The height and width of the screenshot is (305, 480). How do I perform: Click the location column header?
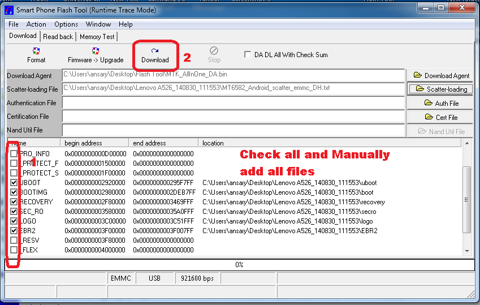330,143
